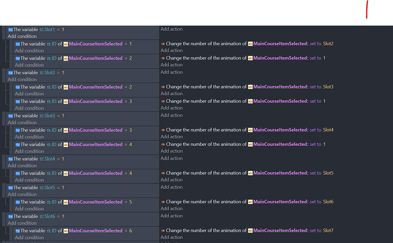This screenshot has width=393, height=243.
Task: Click the sprite icon in the set to Slot5 action
Action: coord(250,173)
